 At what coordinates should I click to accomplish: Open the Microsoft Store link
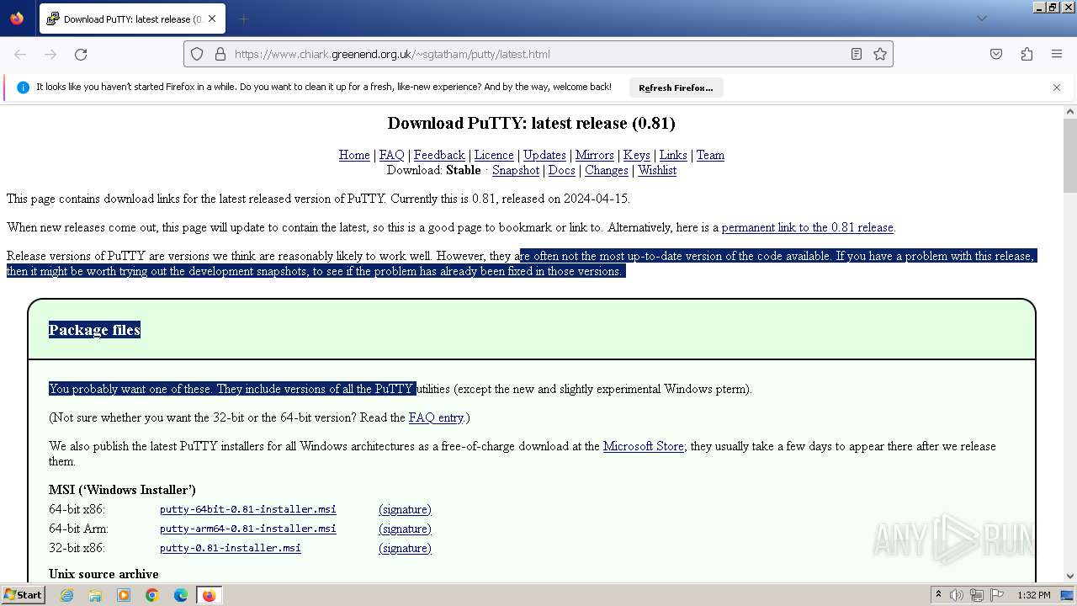[x=644, y=446]
